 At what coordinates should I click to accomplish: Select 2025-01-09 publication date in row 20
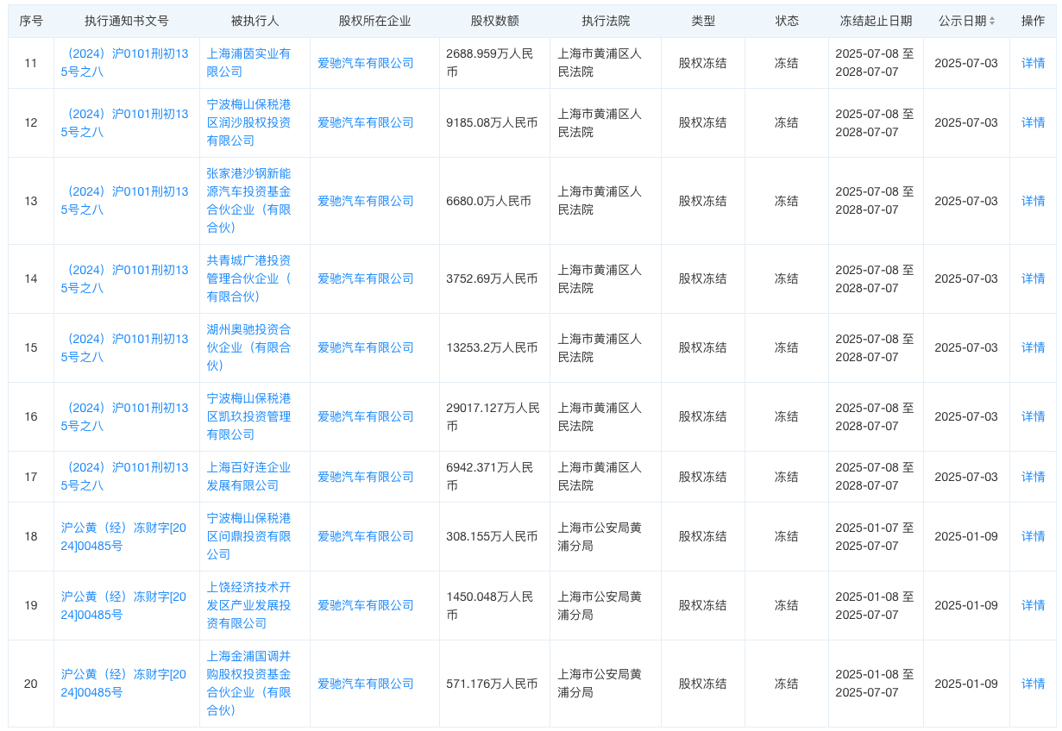[x=966, y=684]
